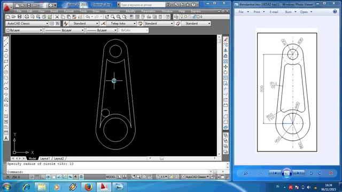Click Zoom Realtime magnifier in Standard toolbar
342x192 pixels.
113,17
